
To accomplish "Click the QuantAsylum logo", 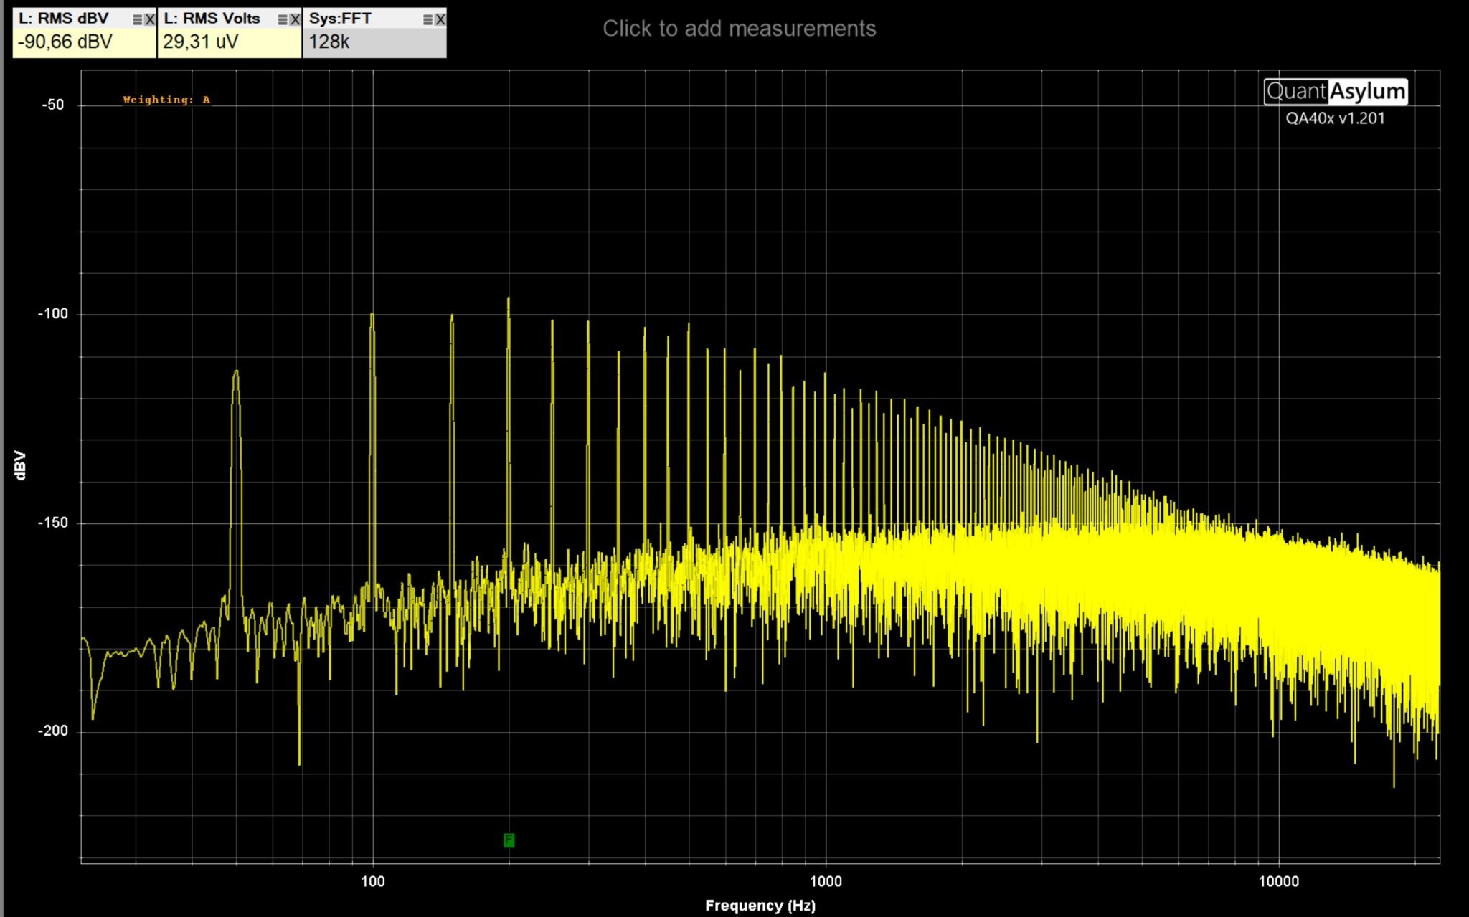I will tap(1336, 91).
